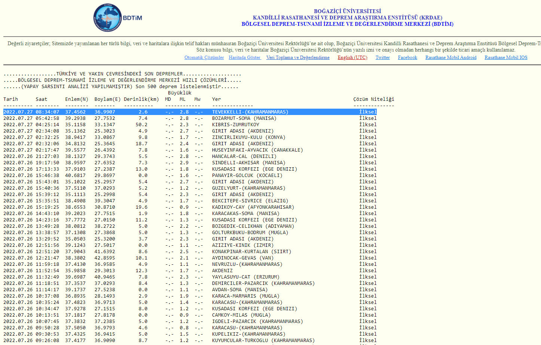Click longitude value 42.8595
The width and height of the screenshot is (541, 345).
105,258
